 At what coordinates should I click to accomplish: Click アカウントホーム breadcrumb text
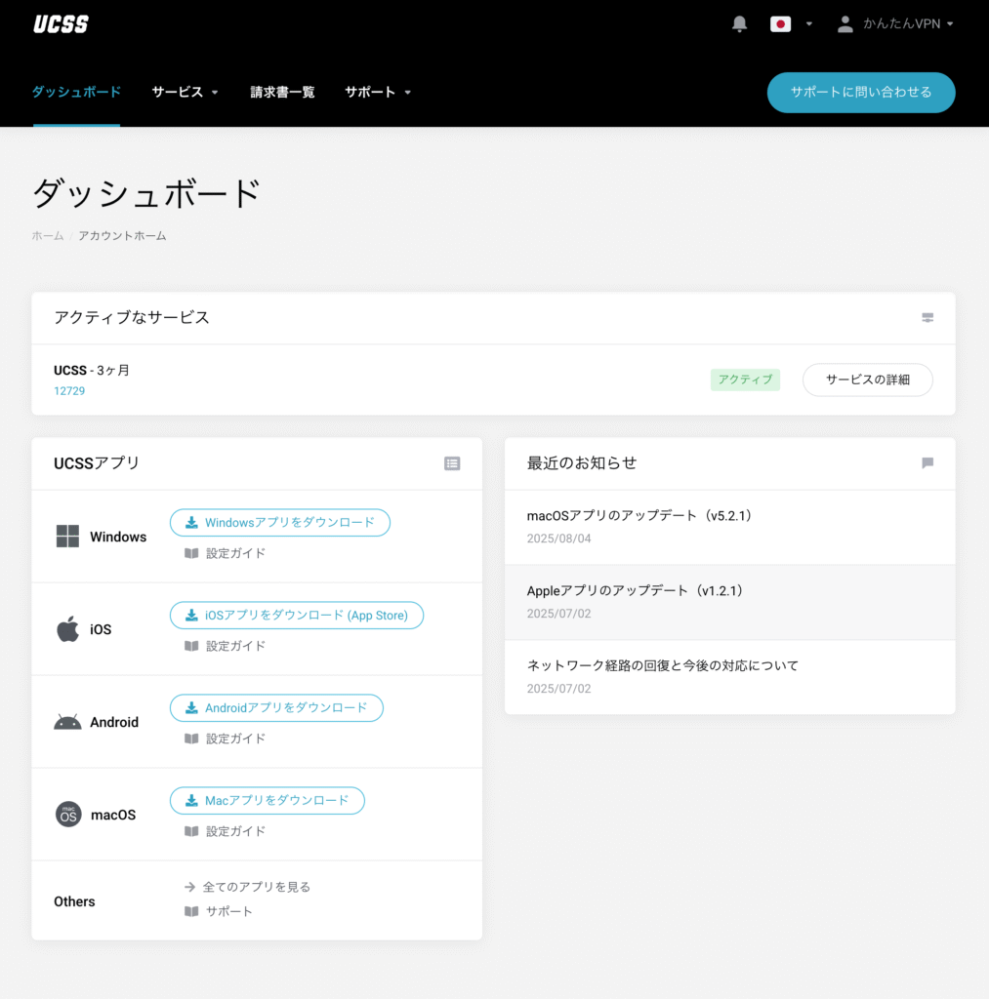[122, 236]
